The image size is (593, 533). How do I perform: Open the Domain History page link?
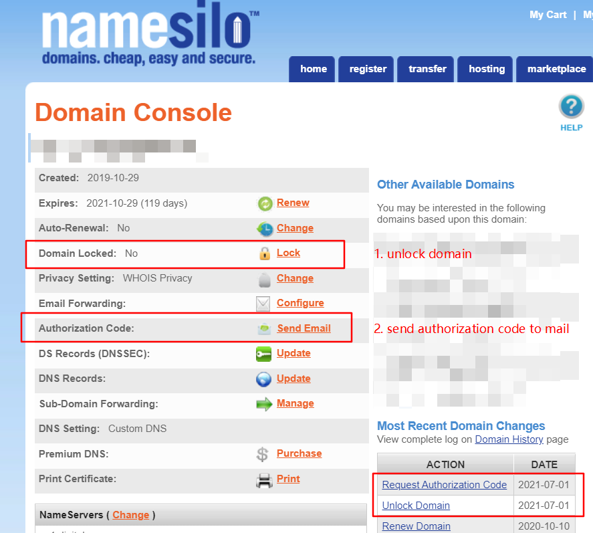pyautogui.click(x=509, y=439)
